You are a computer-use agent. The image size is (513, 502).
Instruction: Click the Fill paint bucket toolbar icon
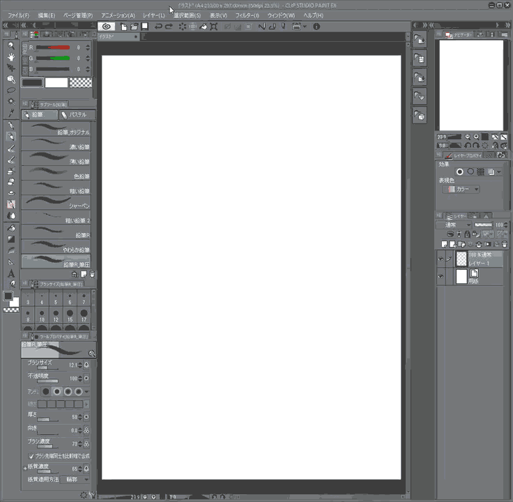[x=203, y=26]
